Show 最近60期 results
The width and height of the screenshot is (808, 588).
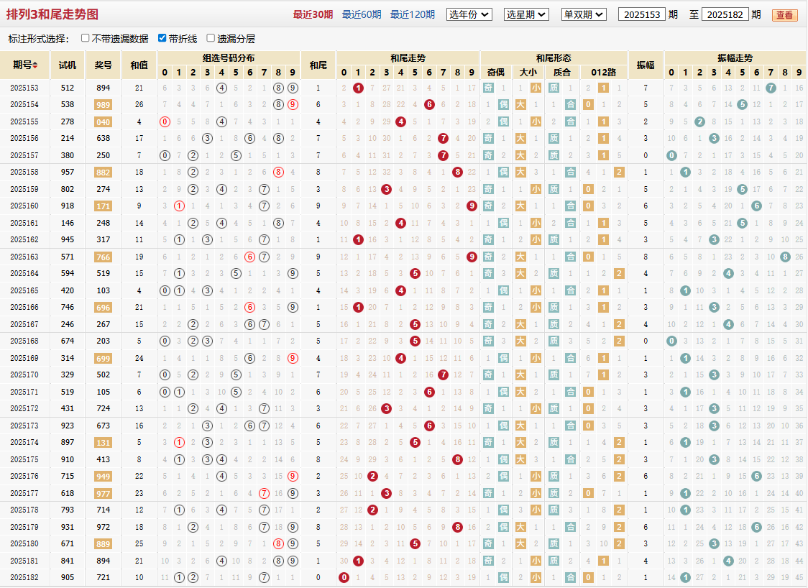tap(362, 14)
